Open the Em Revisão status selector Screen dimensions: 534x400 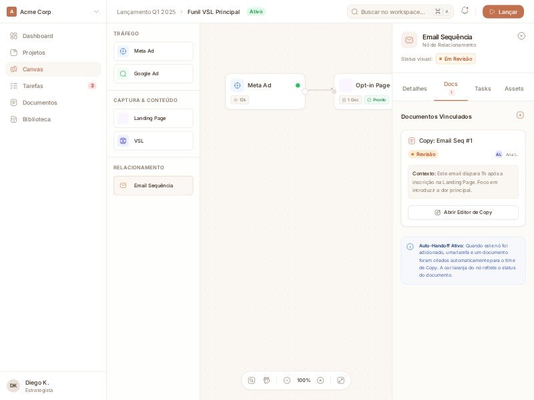point(455,59)
